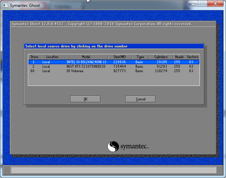Click the Heads column header
Viewport: 226px width, 178px height.
[179, 57]
